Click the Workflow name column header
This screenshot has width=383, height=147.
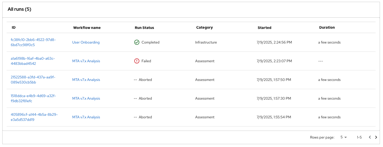(x=87, y=28)
